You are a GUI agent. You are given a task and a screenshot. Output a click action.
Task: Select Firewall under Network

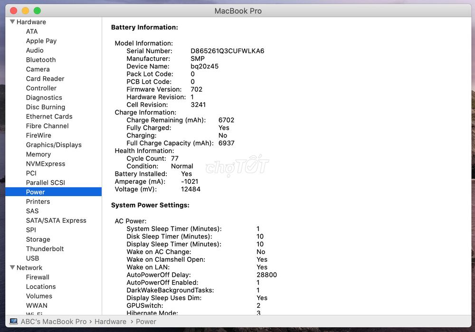coord(38,277)
